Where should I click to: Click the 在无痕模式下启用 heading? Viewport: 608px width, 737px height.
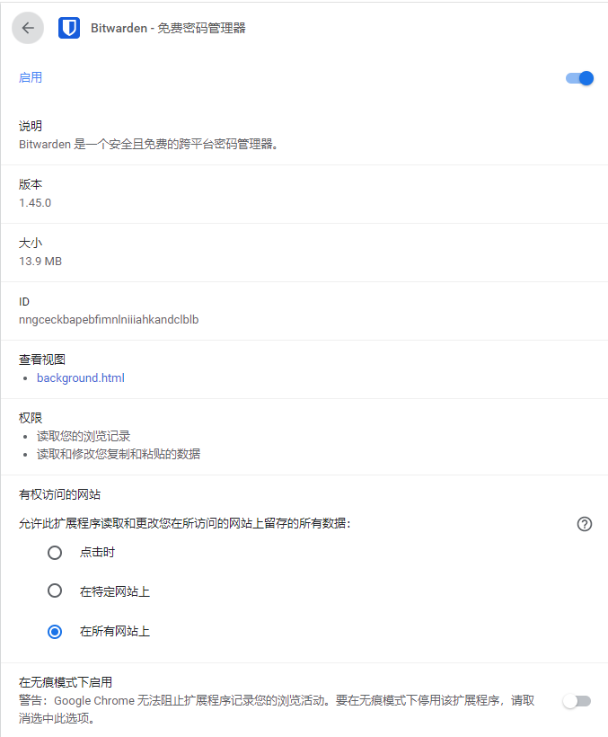tap(66, 682)
